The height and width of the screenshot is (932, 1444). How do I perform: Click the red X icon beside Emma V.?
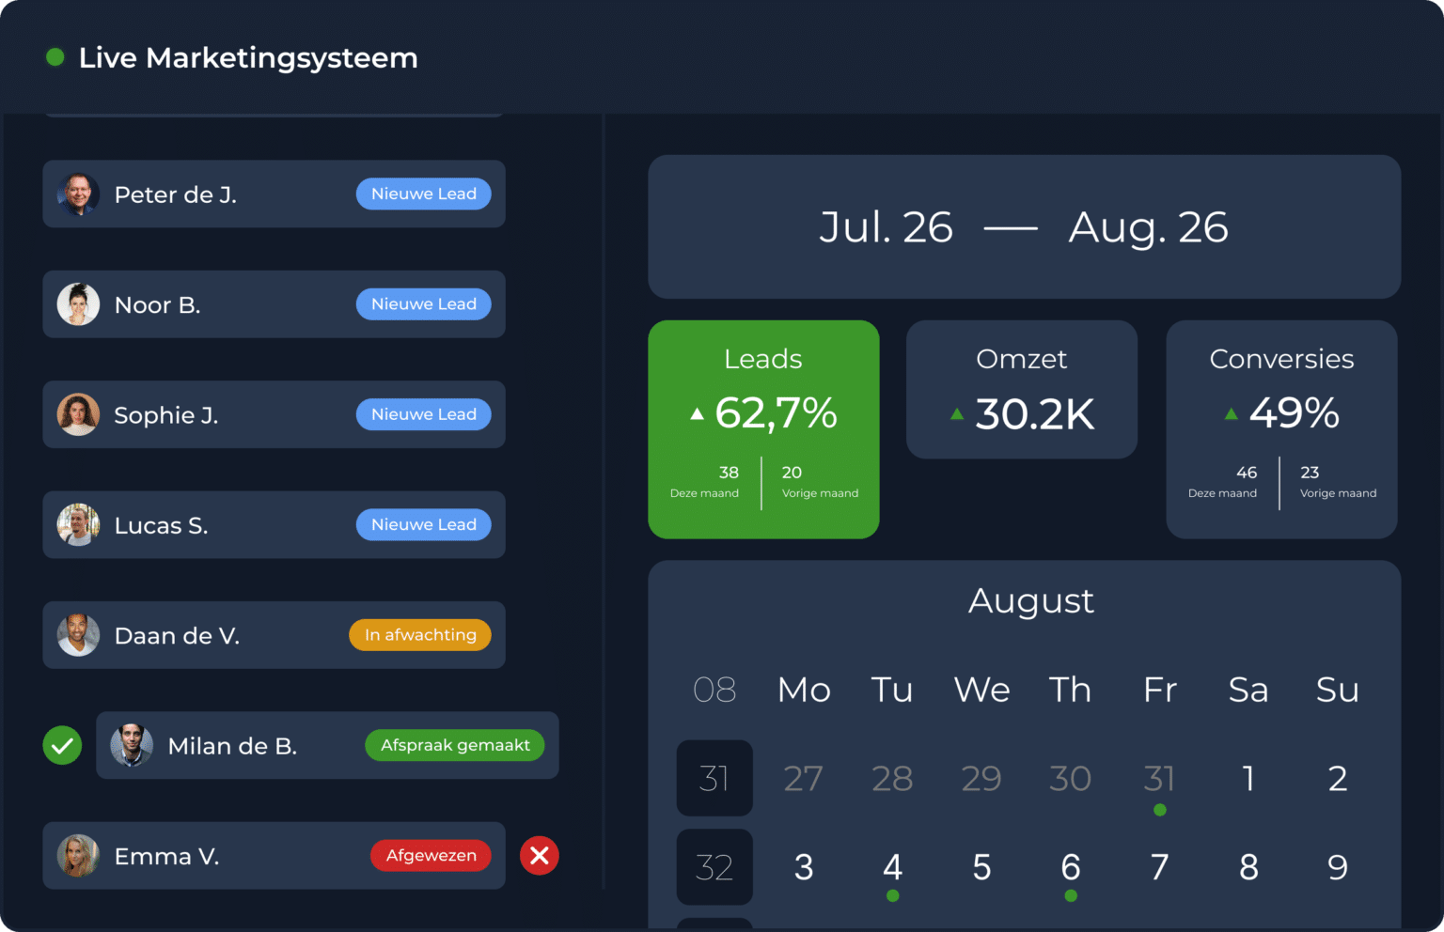[x=540, y=856]
